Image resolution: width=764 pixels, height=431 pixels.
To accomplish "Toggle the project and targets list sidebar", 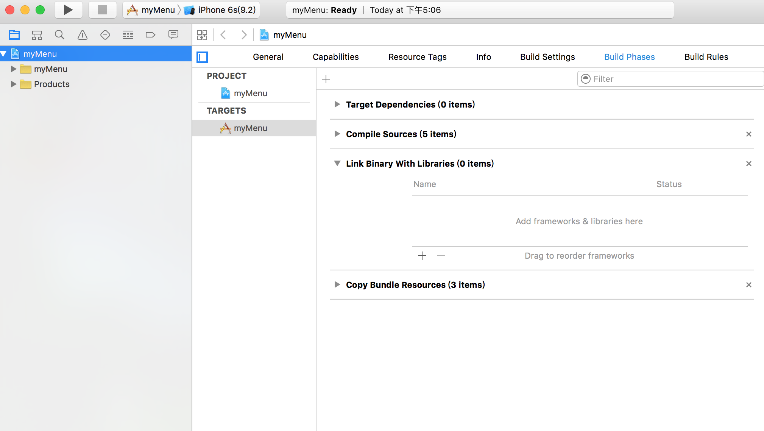I will 202,57.
